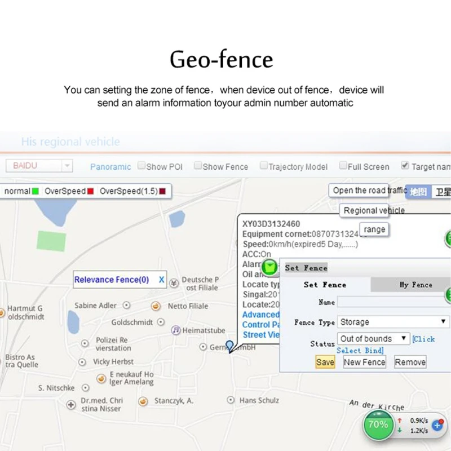
Task: Click the An der Kirche street label
Action: click(377, 405)
